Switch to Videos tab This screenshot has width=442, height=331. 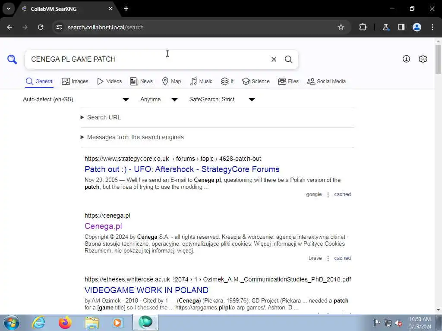(109, 81)
